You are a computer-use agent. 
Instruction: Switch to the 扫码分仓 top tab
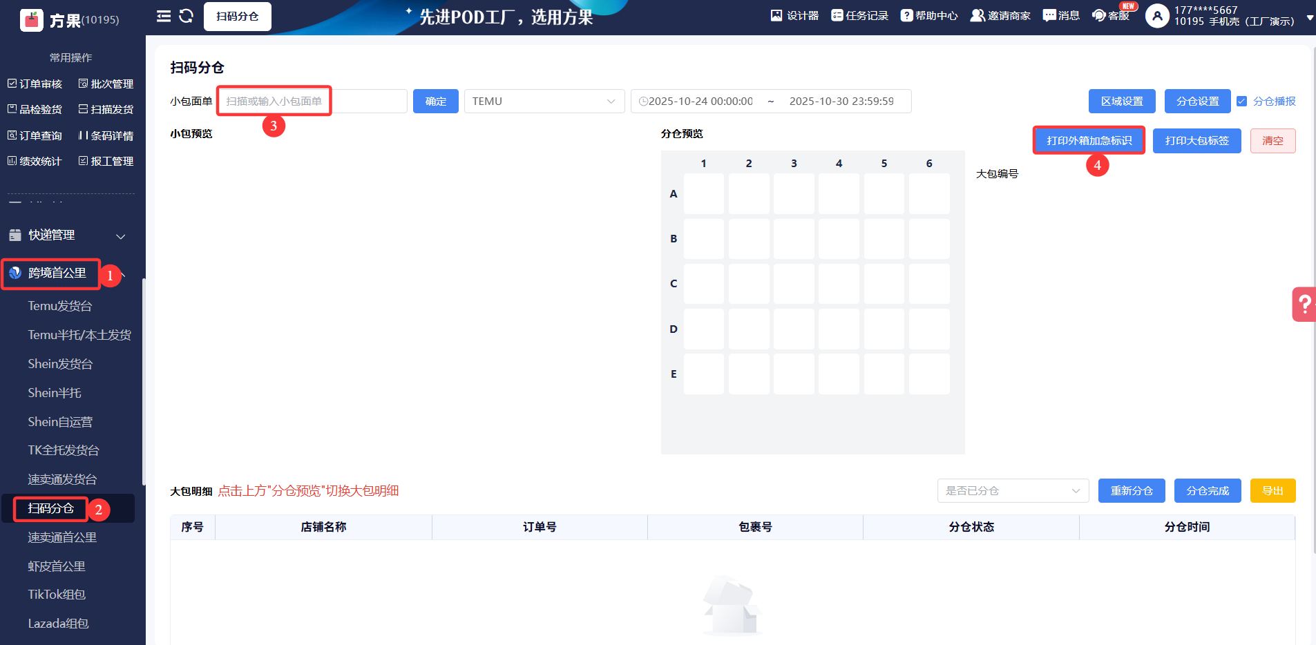(x=238, y=17)
